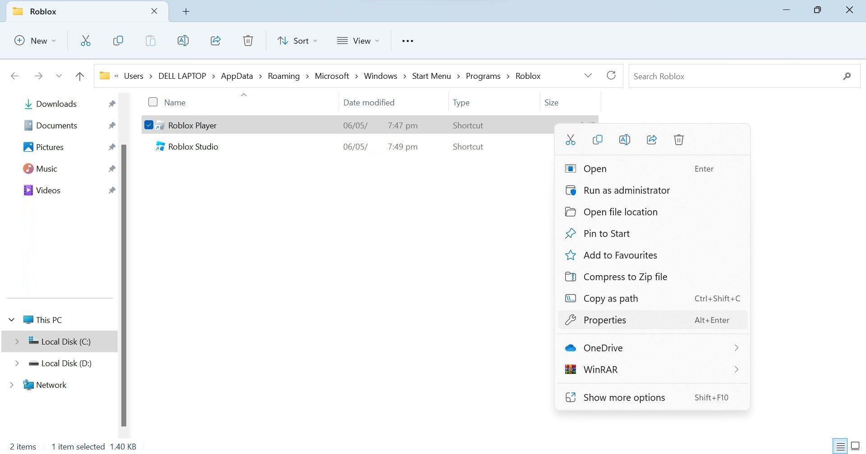Screen dimensions: 866x454
Task: Click Rename icon in context menu
Action: coord(624,140)
